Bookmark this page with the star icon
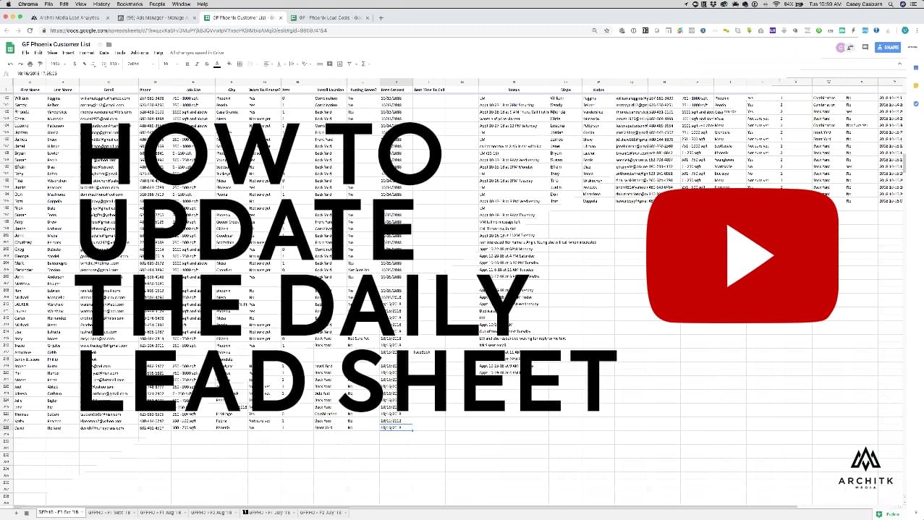The width and height of the screenshot is (924, 520). coord(606,30)
